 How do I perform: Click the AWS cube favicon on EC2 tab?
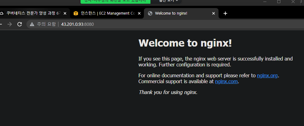click(x=76, y=13)
